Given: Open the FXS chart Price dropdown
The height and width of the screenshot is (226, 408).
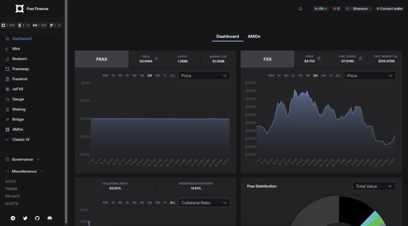Looking at the screenshot, I should (x=370, y=76).
